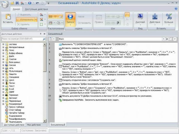Select the Безымянный task tab at bottom

(x=58, y=125)
